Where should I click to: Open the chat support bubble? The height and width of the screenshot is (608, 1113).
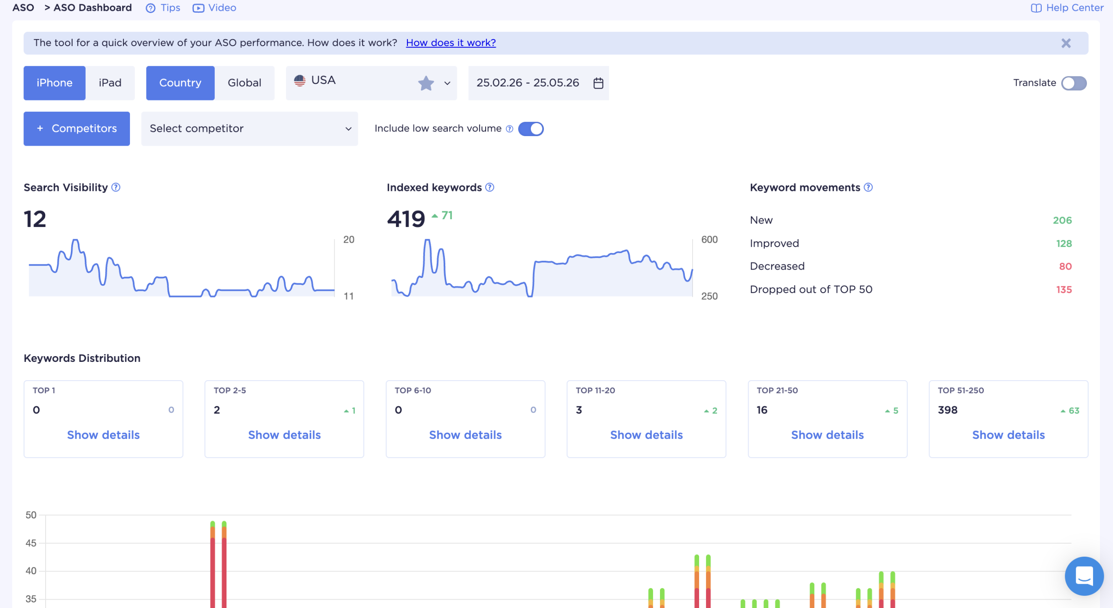(x=1084, y=576)
